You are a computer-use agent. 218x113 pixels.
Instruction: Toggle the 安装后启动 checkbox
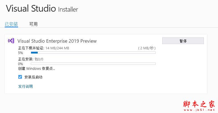pos(20,77)
